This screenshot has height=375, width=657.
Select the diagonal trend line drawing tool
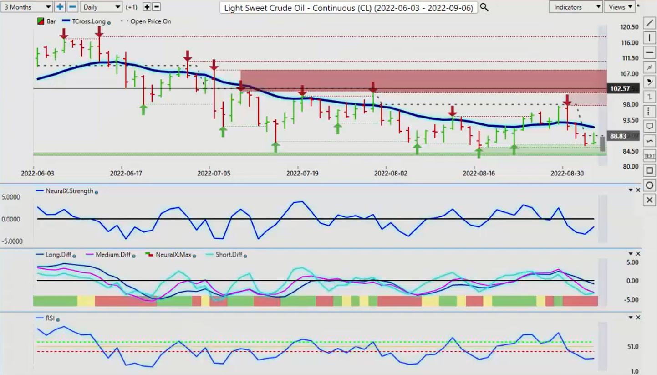pos(649,24)
